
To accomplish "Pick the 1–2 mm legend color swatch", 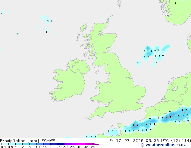I will [x=19, y=144].
